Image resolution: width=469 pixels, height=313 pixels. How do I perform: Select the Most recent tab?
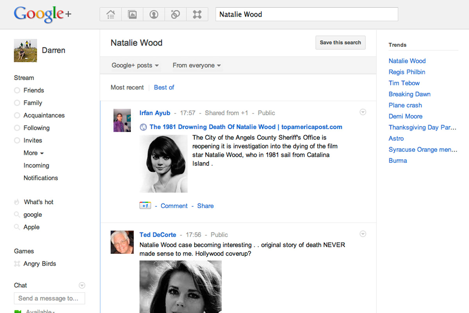click(127, 87)
